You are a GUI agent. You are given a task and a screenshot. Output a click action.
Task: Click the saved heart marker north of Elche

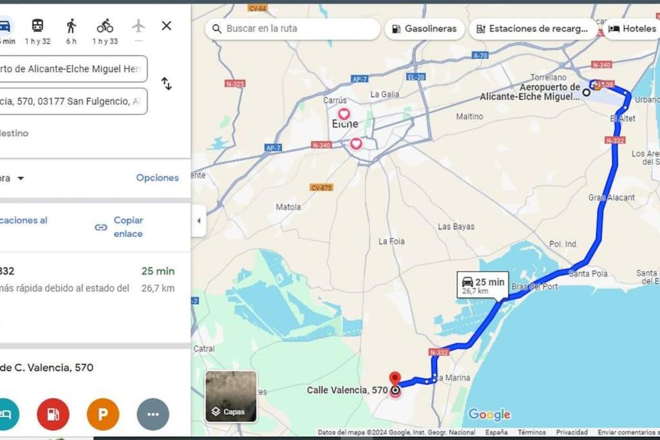coord(344,114)
